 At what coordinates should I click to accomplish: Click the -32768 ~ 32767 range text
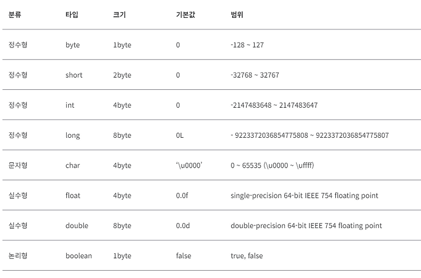click(255, 75)
